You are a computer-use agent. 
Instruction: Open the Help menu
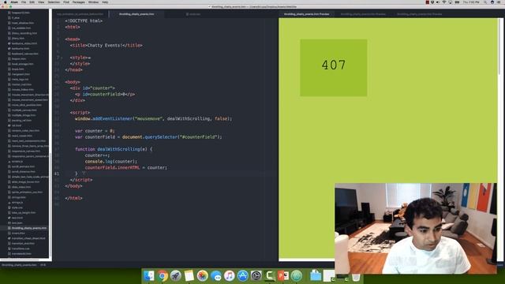105,2
